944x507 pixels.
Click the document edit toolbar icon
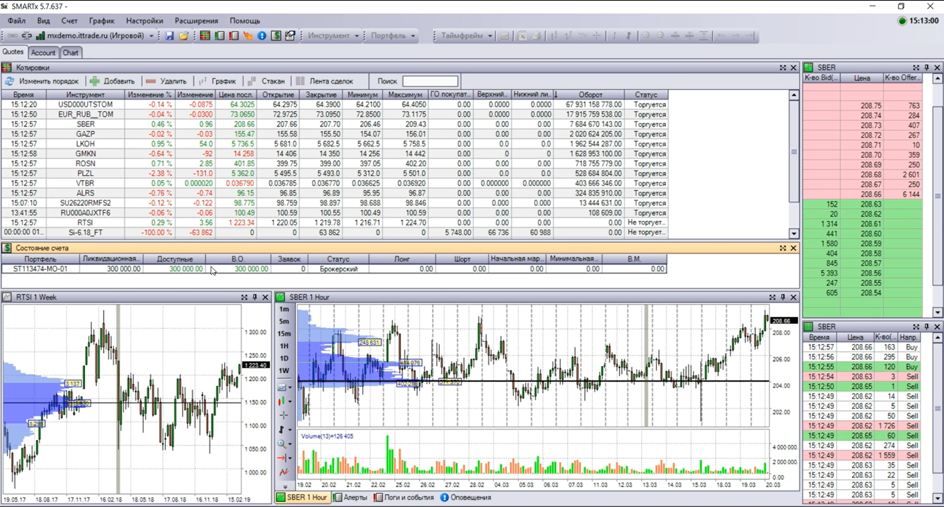[290, 35]
